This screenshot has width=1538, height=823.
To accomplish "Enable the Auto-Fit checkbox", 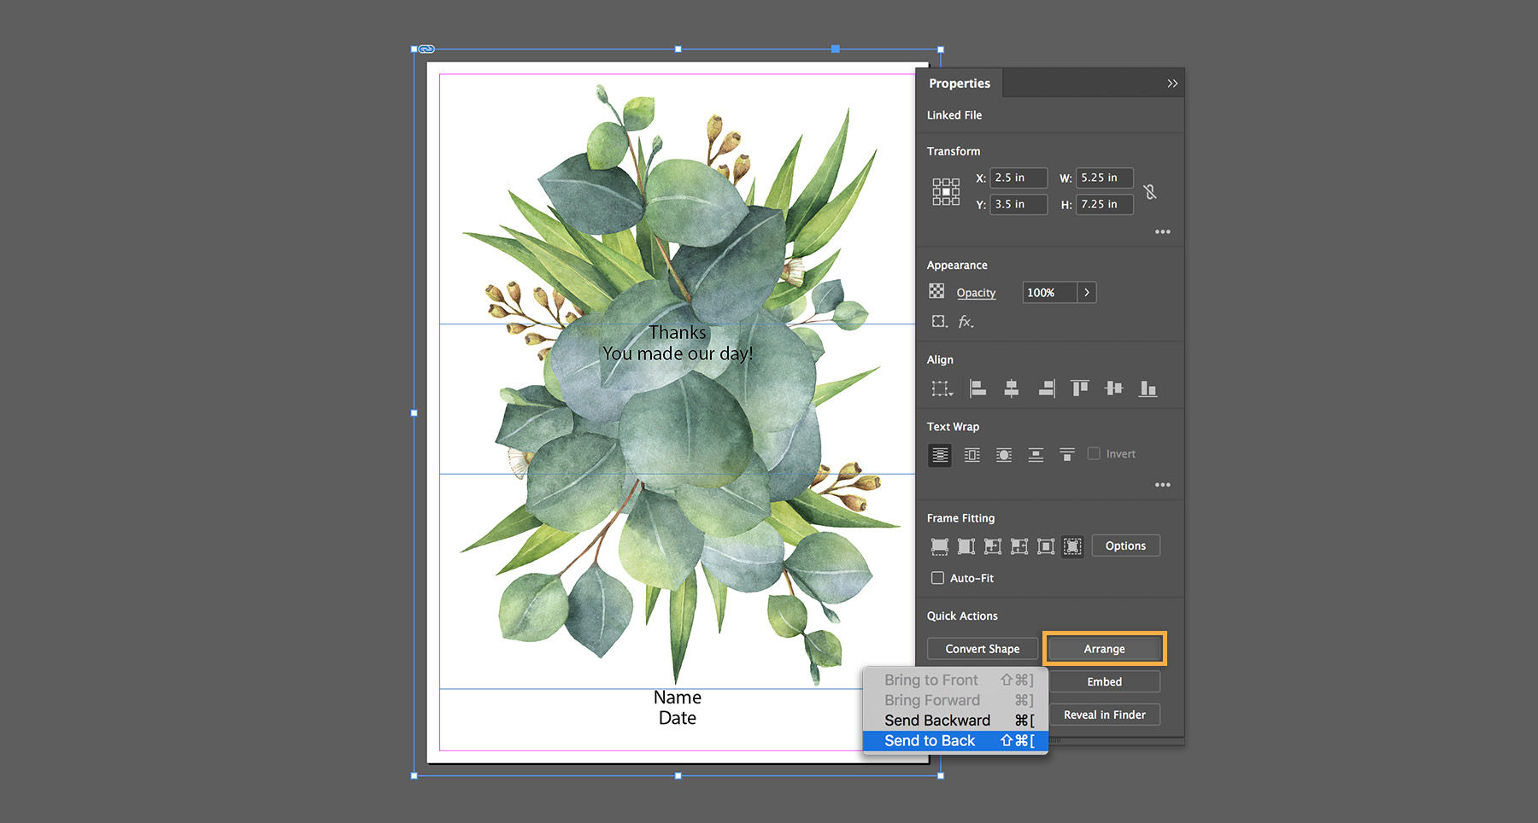I will 937,578.
